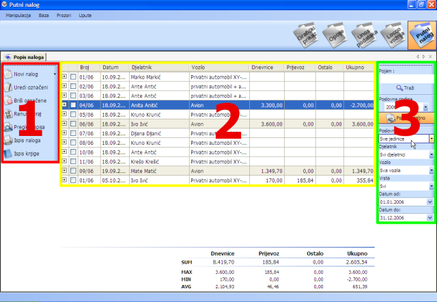437x302 pixels.
Task: Click the Briši označene delete icon
Action: pyautogui.click(x=8, y=100)
